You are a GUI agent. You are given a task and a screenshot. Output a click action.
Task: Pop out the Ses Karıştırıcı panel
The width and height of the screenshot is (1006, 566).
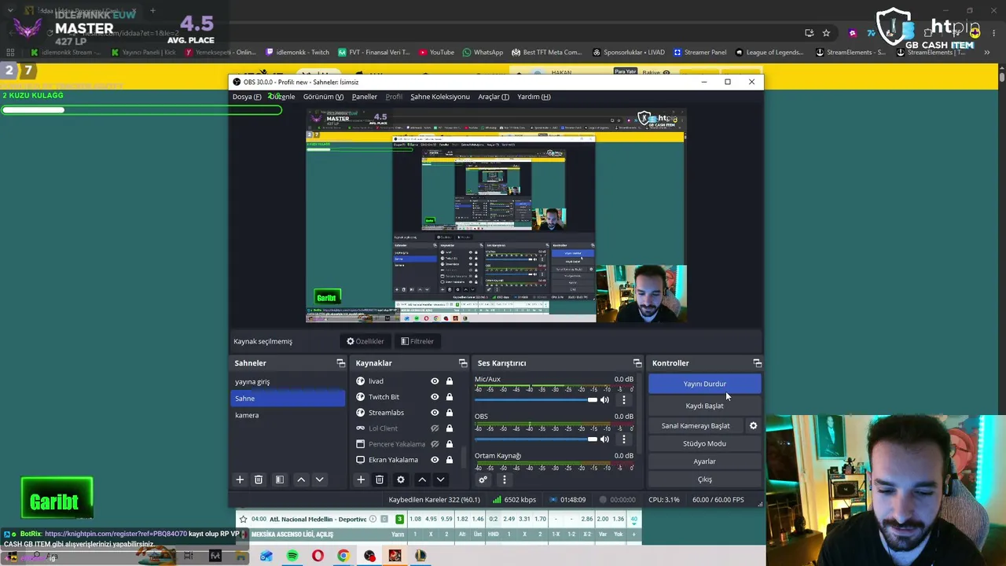coord(637,363)
